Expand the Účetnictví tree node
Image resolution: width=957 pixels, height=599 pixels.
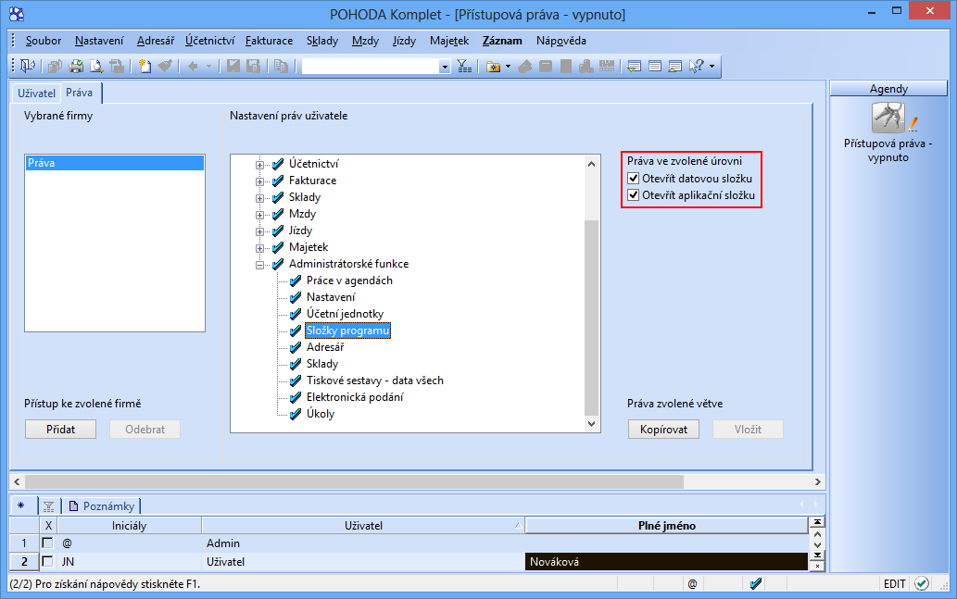(x=260, y=165)
